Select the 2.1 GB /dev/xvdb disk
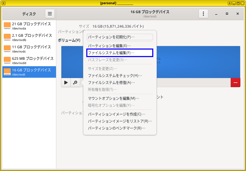 click(29, 37)
